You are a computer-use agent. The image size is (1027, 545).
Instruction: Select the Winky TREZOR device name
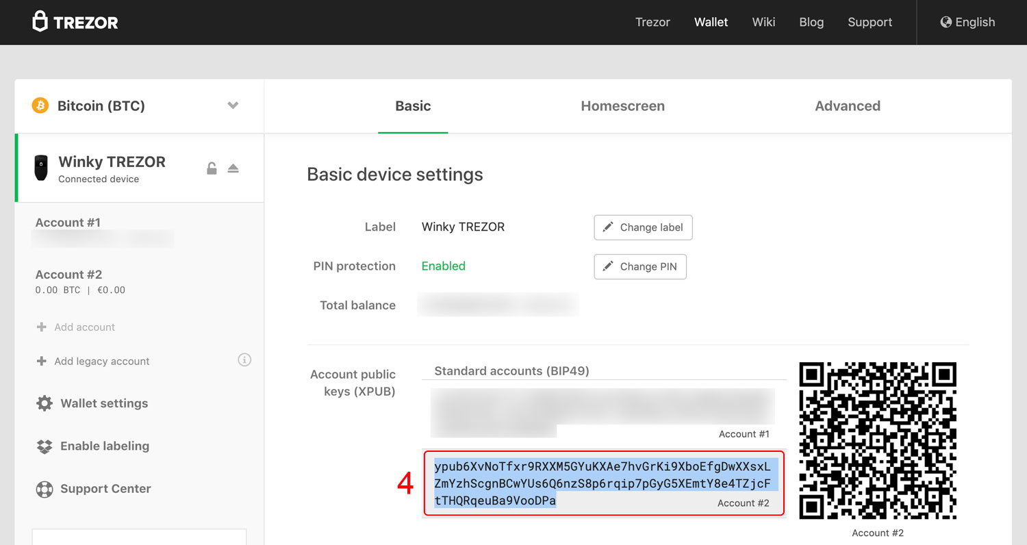coord(112,162)
